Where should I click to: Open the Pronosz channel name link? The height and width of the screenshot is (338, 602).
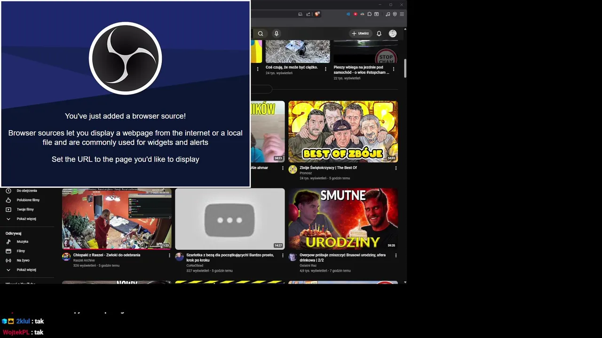[x=306, y=173]
